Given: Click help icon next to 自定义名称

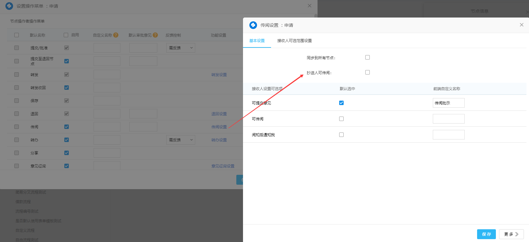Looking at the screenshot, I should (116, 35).
